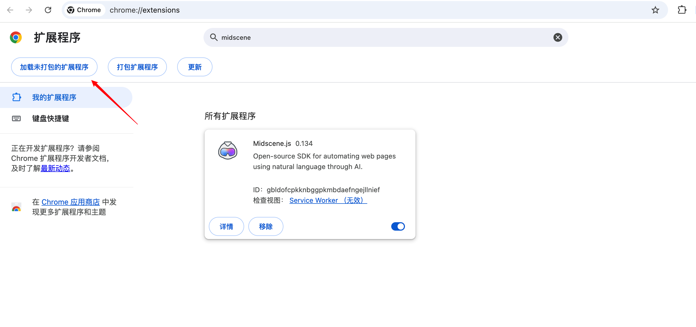This screenshot has height=327, width=696.
Task: Click the Midscene.js extension icon
Action: (x=228, y=151)
